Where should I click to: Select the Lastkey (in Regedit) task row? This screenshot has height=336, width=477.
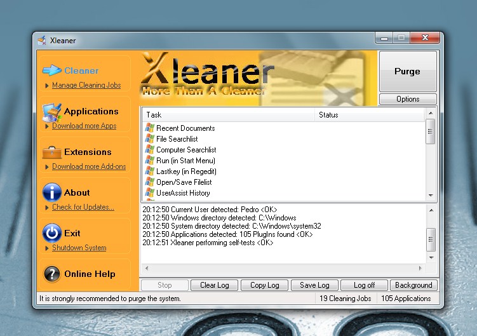click(x=283, y=171)
